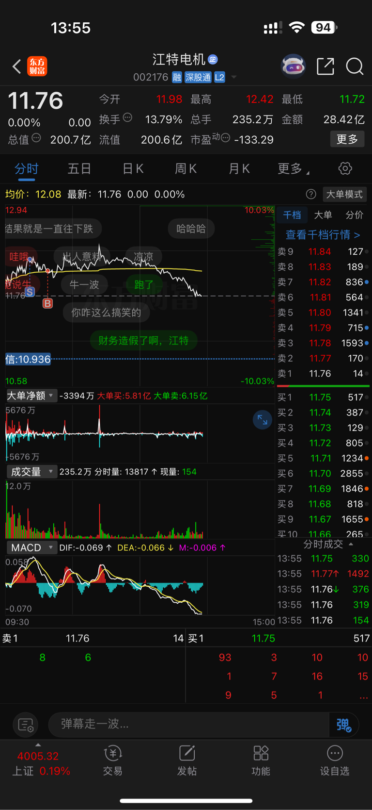The width and height of the screenshot is (372, 810).
Task: Open the MACD indicator dropdown
Action: click(x=31, y=547)
